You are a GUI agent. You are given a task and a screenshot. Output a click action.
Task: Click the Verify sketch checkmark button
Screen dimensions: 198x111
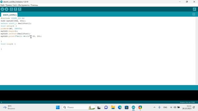[2, 9]
